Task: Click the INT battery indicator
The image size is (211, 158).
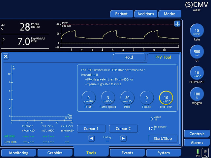Action: (198, 153)
